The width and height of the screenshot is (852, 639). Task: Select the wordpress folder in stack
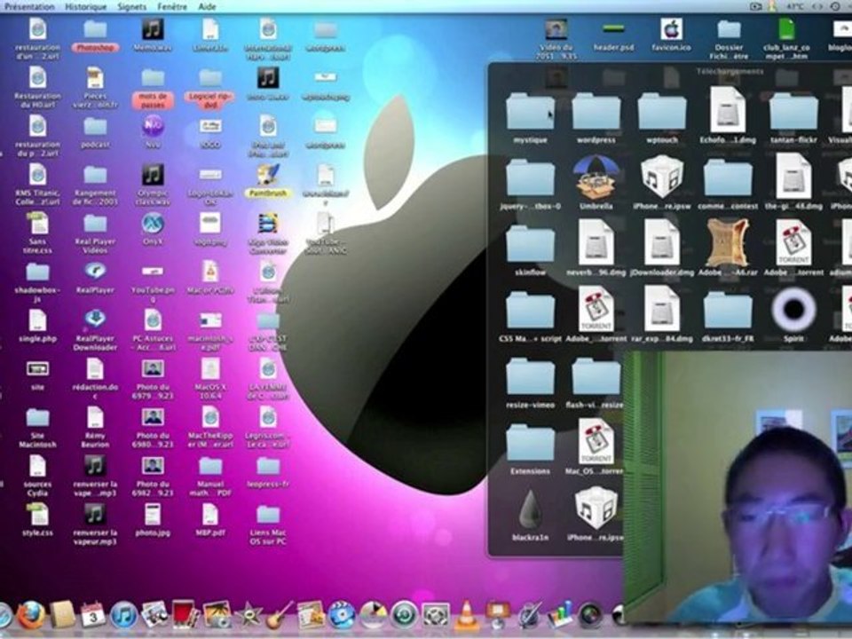(596, 111)
